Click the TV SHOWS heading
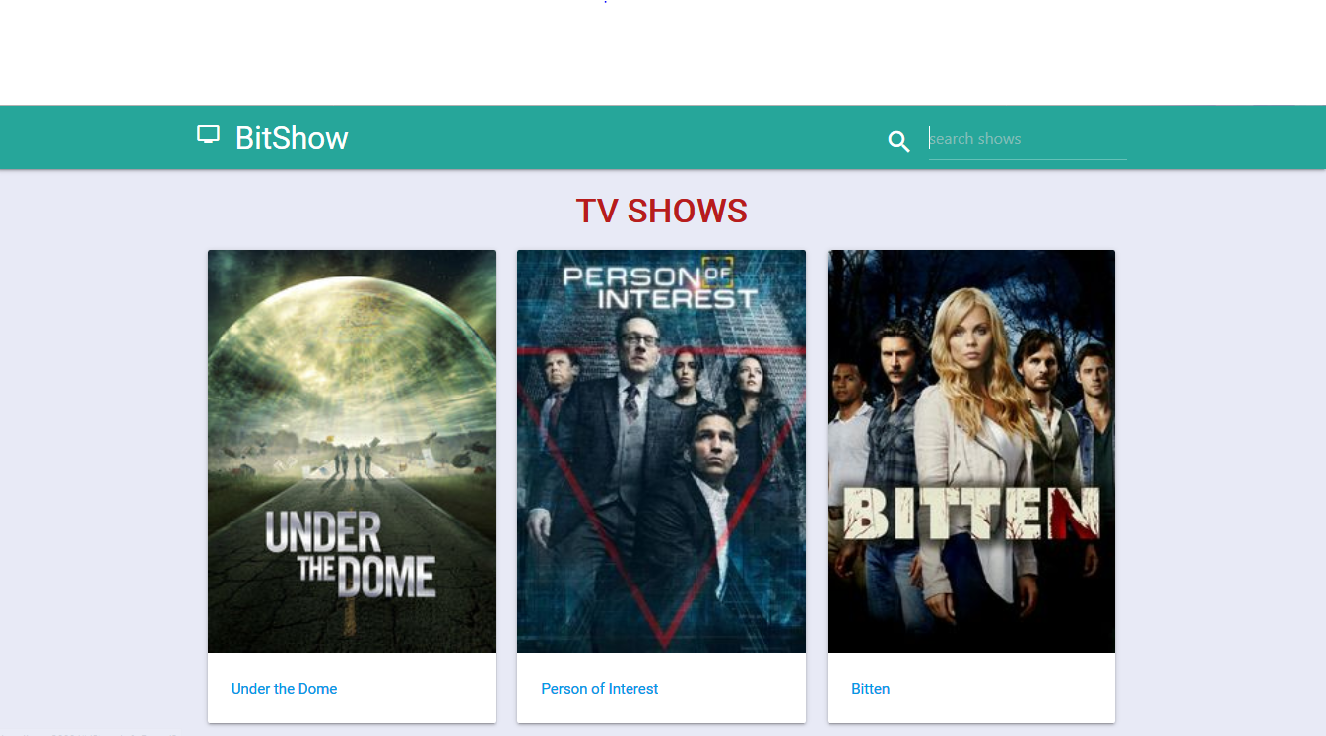 tap(662, 211)
